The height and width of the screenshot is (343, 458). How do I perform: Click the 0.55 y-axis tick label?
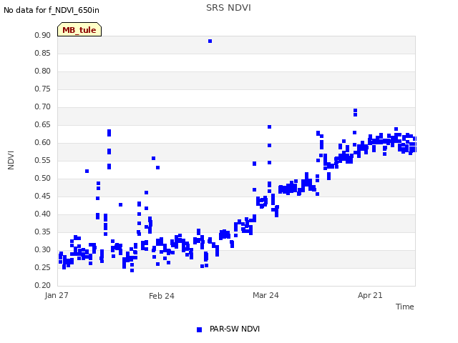43,160
